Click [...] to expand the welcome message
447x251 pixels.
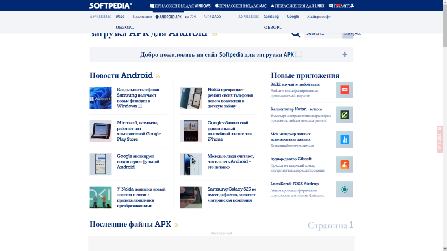coord(299,54)
